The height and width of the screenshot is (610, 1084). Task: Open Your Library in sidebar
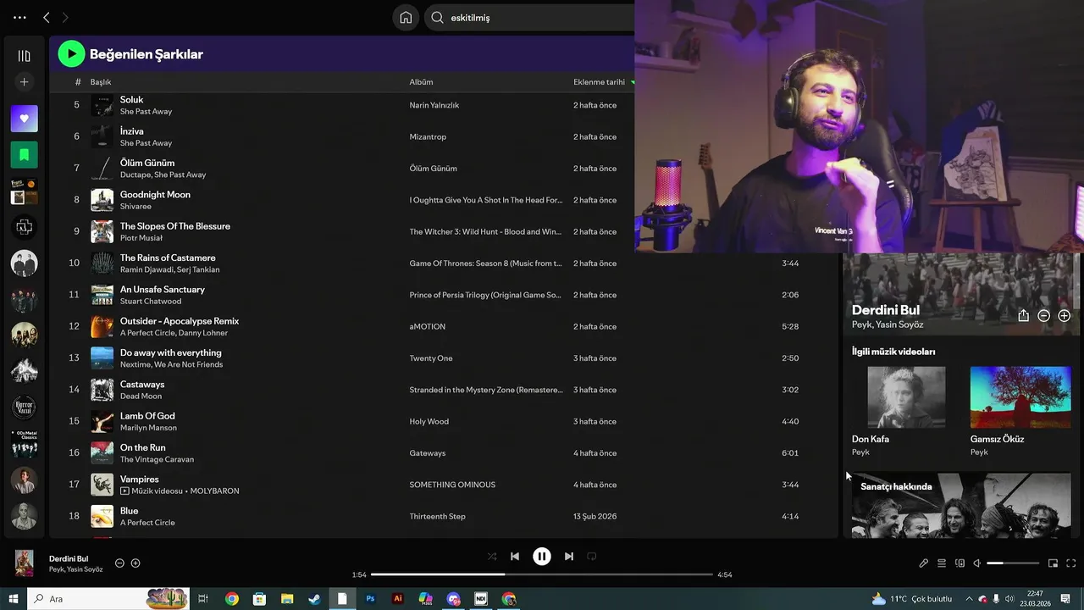tap(24, 56)
